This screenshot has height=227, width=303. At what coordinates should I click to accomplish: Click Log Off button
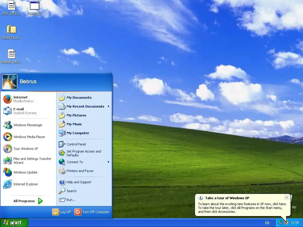pos(62,212)
